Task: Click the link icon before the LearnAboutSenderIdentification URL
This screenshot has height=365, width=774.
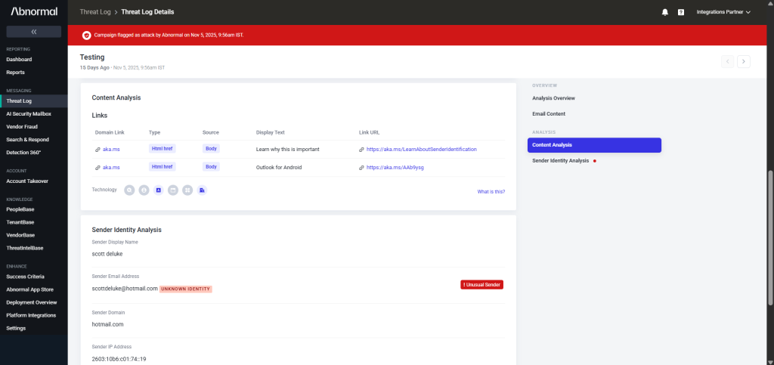Action: [x=362, y=149]
